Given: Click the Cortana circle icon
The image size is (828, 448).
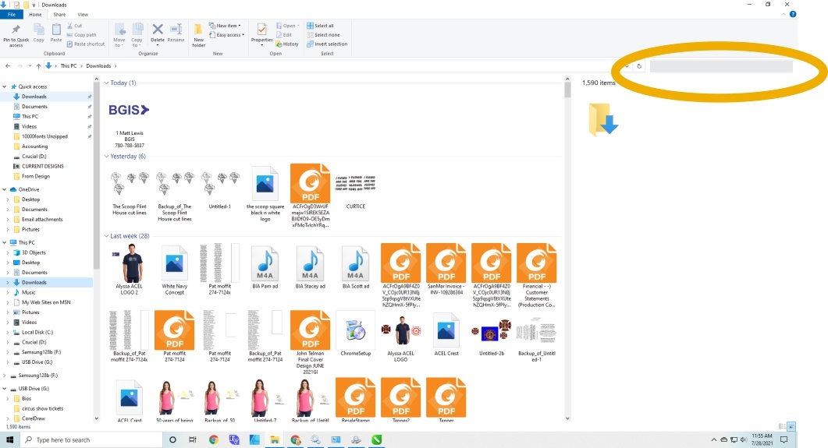Looking at the screenshot, I should 172,439.
